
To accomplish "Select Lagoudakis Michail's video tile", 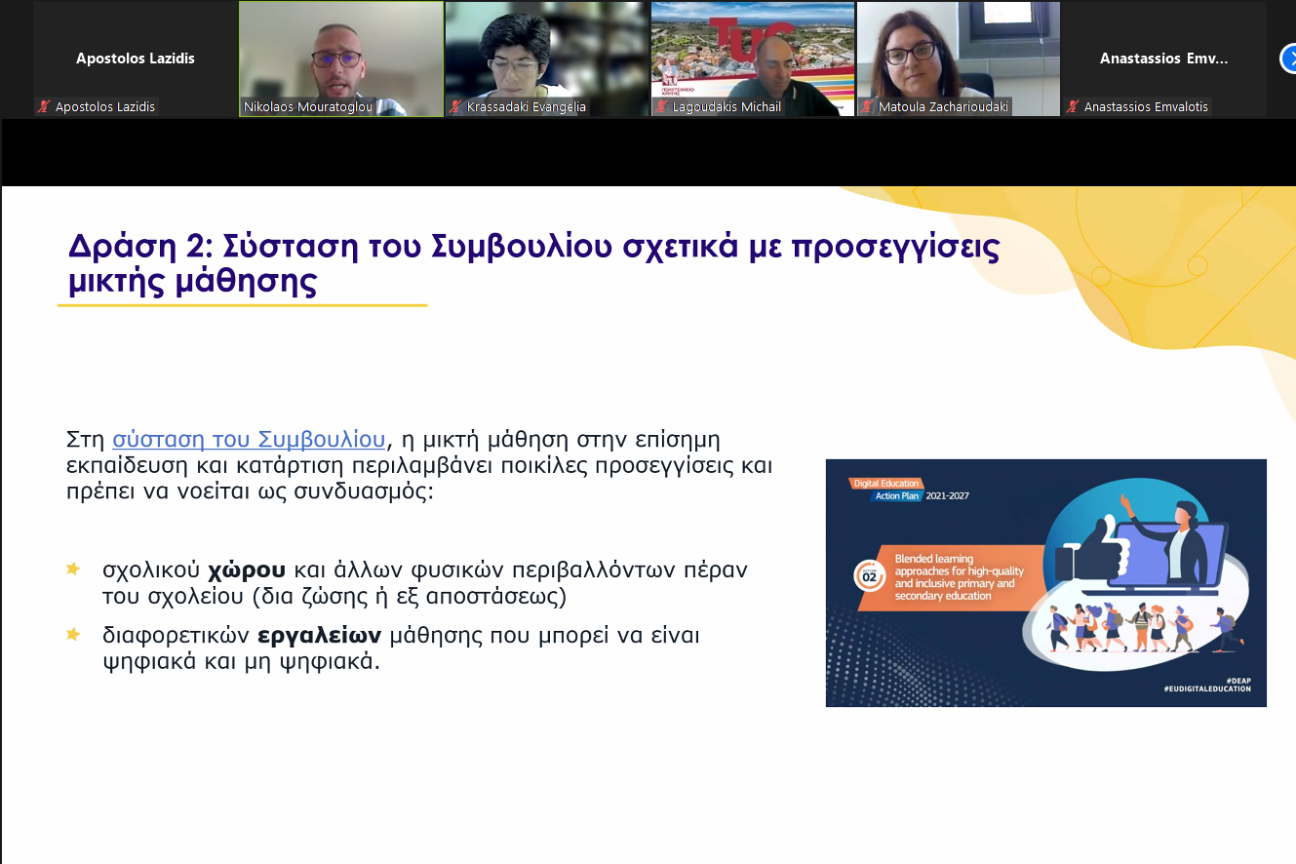I will pyautogui.click(x=752, y=54).
